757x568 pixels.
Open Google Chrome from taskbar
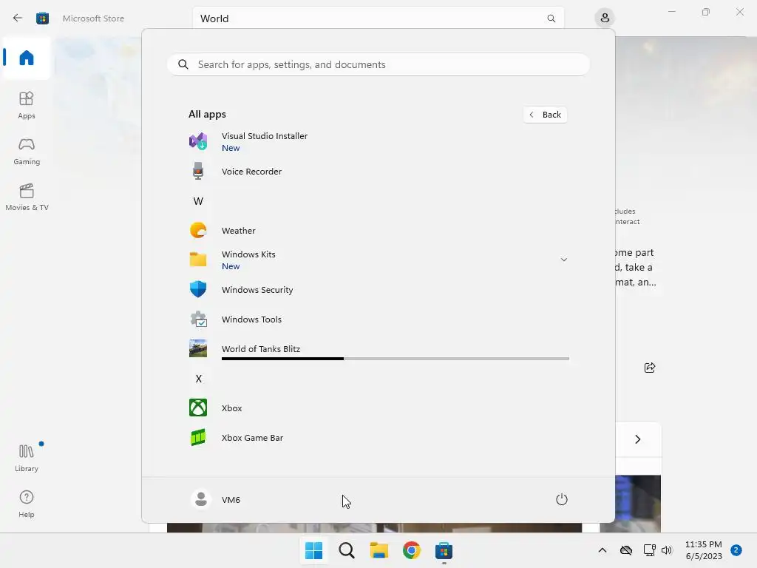[x=411, y=550]
